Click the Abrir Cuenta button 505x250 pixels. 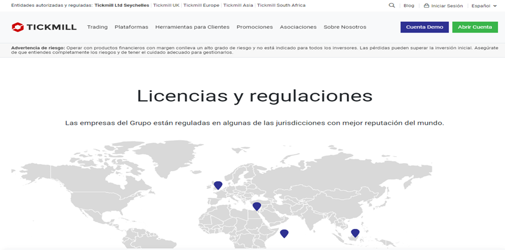pos(475,27)
